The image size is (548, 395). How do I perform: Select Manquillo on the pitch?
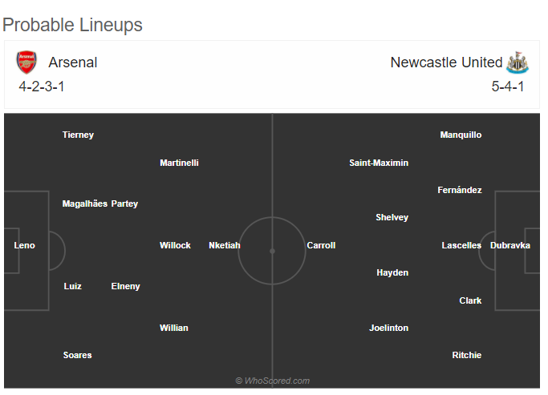[x=461, y=135]
